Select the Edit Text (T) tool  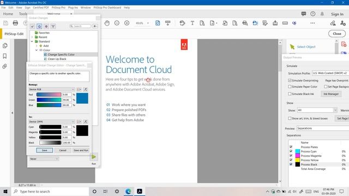click(192, 23)
